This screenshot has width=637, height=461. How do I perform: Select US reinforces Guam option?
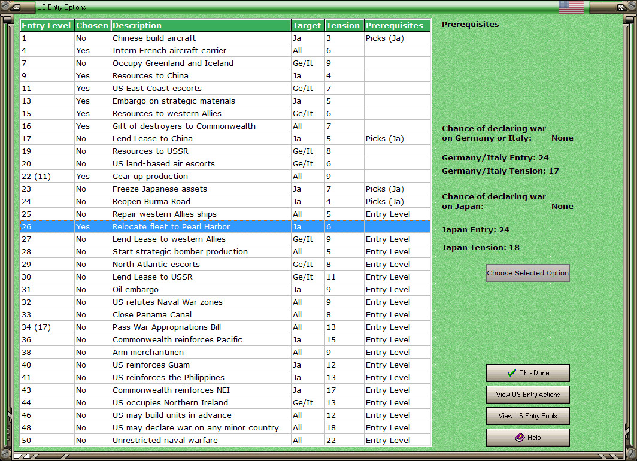tap(226, 365)
